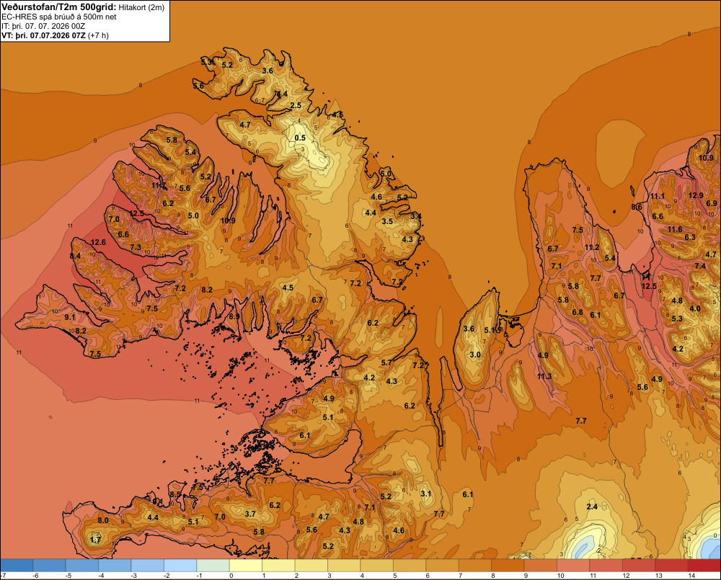721x580 pixels.
Task: Click the temperature value 3.4
Action: (416, 216)
